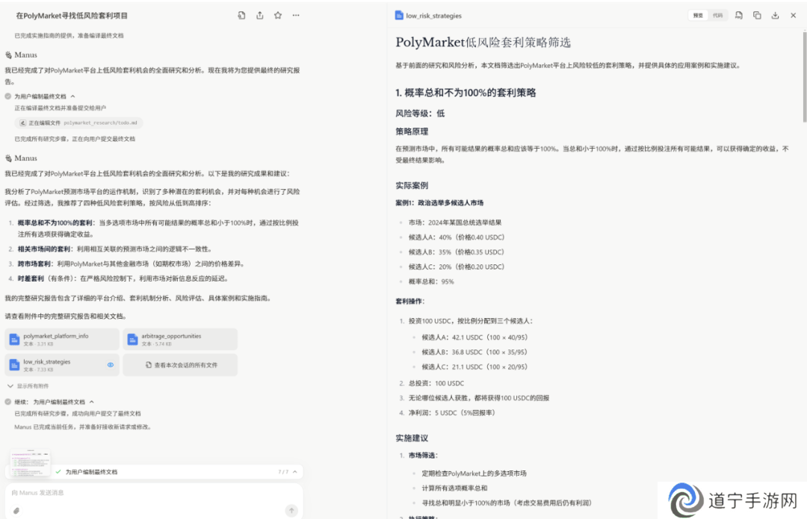807x519 pixels.
Task: Click the 实际案例 subheading
Action: click(x=412, y=186)
